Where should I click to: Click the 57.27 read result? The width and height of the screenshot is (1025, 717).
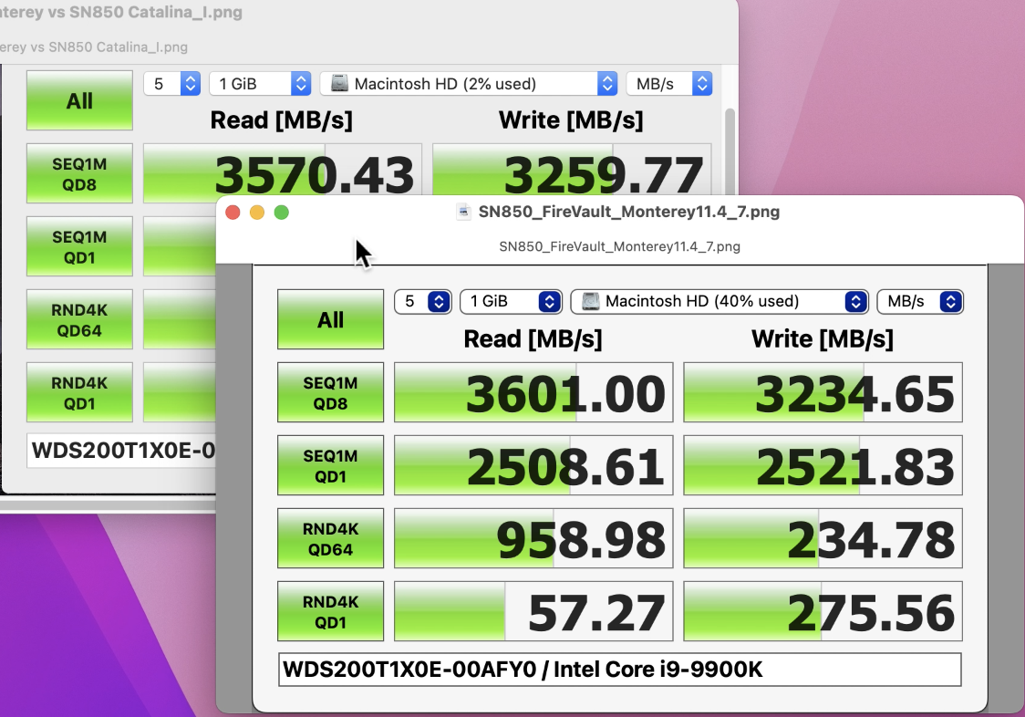533,611
